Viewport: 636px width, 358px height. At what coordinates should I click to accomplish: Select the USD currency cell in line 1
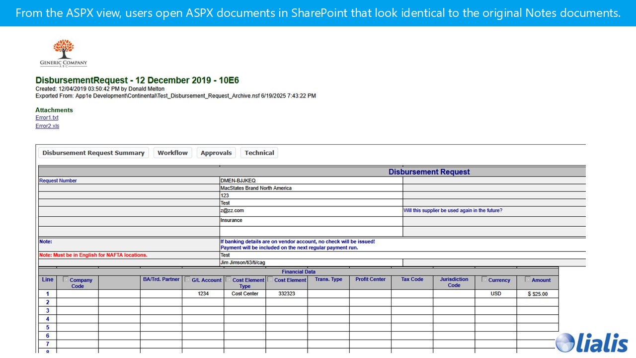pyautogui.click(x=495, y=294)
